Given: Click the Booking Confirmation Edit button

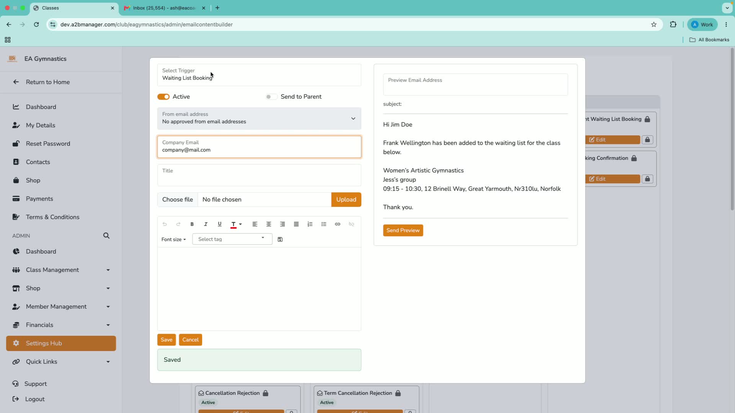Looking at the screenshot, I should (x=612, y=179).
